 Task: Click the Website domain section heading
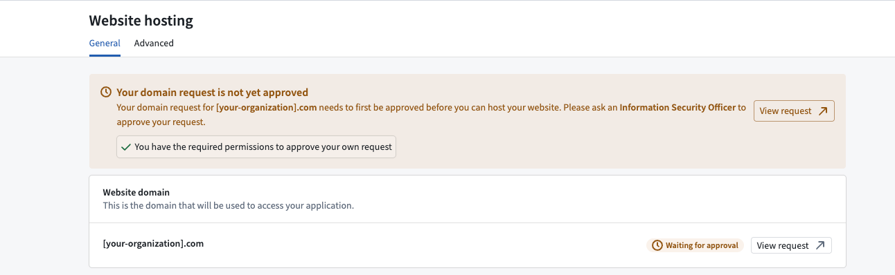point(136,193)
